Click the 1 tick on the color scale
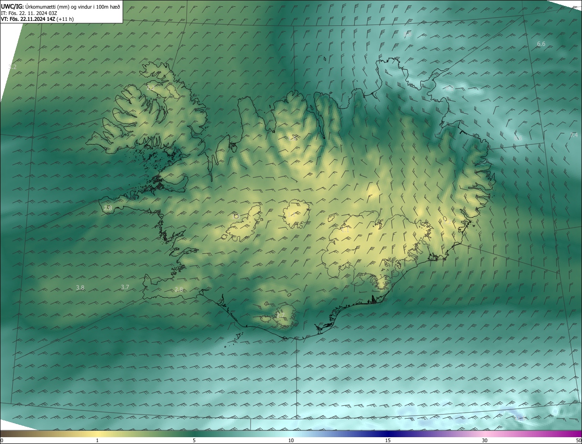 97,440
